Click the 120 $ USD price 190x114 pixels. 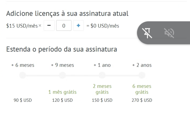(x=62, y=100)
